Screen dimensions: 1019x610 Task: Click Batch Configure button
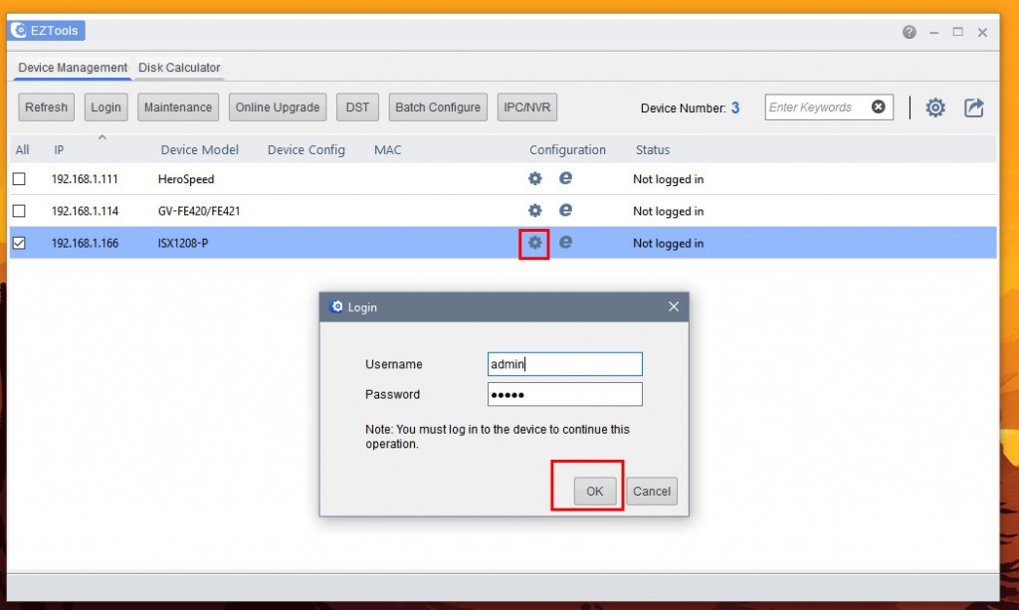coord(438,107)
